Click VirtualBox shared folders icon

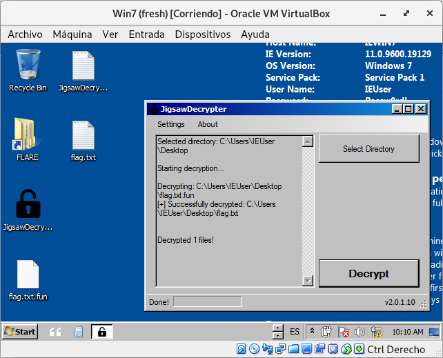(x=293, y=349)
